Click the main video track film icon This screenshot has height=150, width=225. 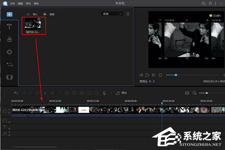(5, 111)
